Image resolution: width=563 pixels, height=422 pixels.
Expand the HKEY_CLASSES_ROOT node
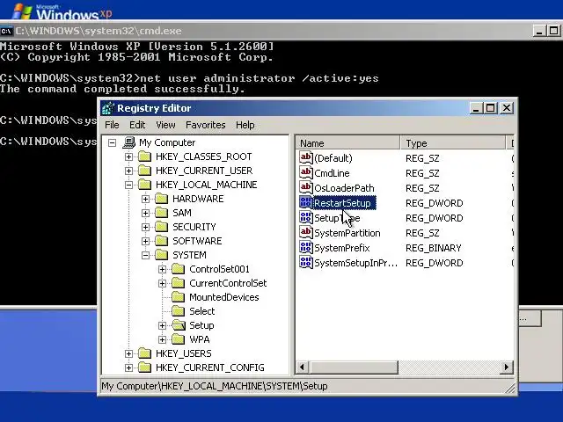point(128,156)
